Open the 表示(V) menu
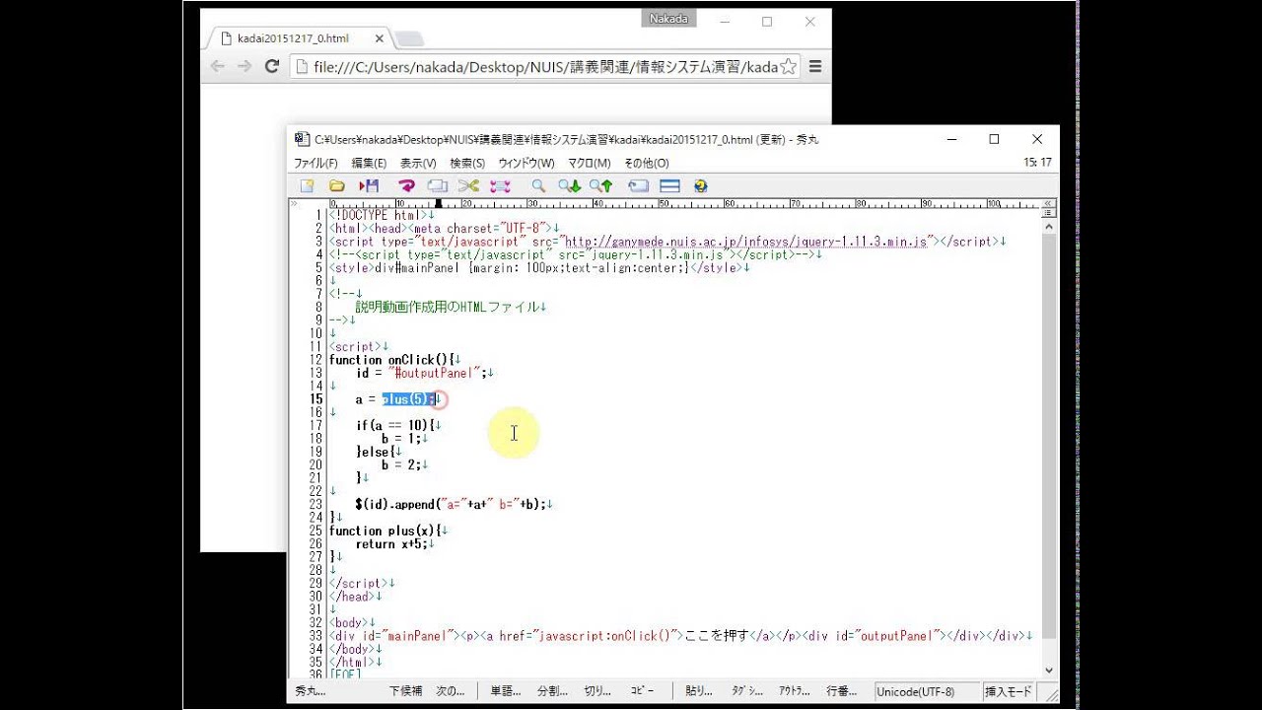This screenshot has height=710, width=1262. [418, 163]
